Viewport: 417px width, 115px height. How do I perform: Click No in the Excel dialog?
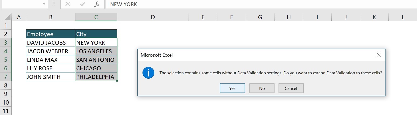point(262,88)
